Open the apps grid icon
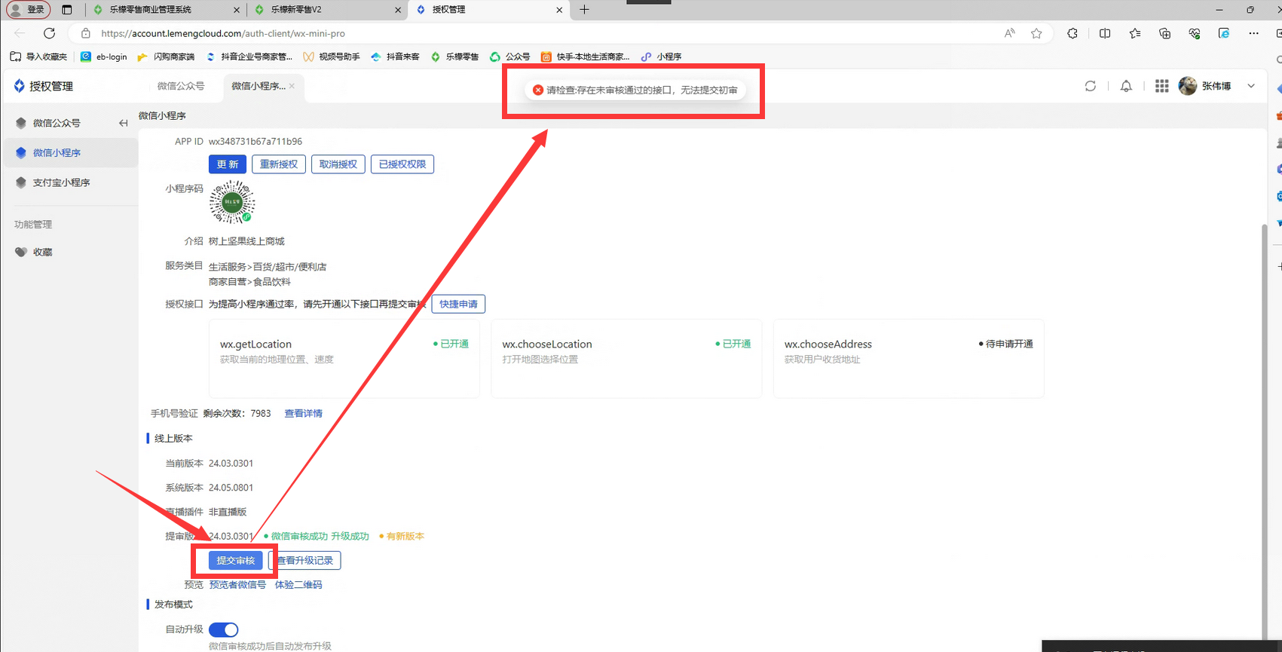1282x652 pixels. click(x=1162, y=86)
